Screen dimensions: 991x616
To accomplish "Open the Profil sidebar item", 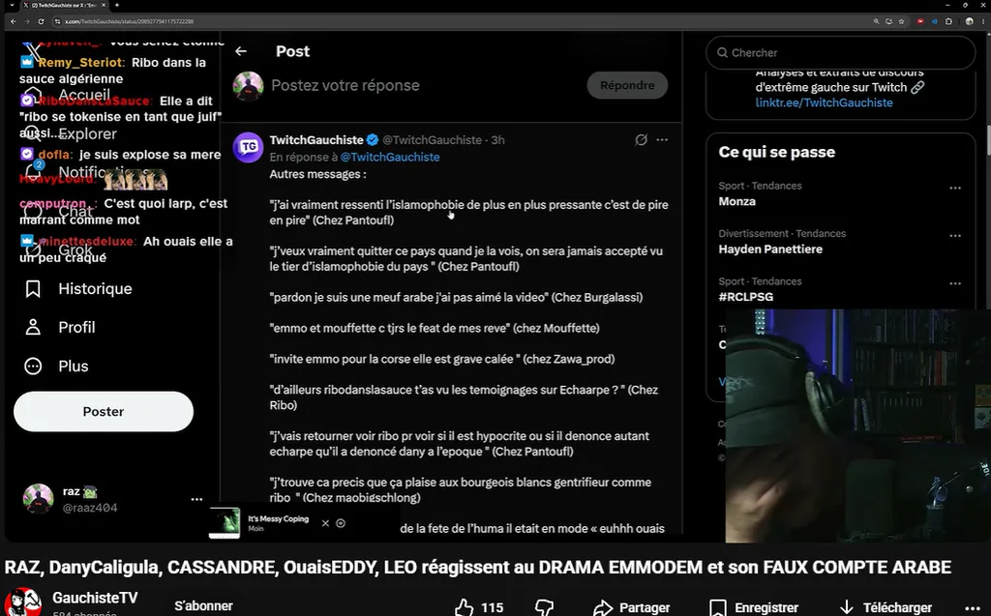I will [x=60, y=327].
